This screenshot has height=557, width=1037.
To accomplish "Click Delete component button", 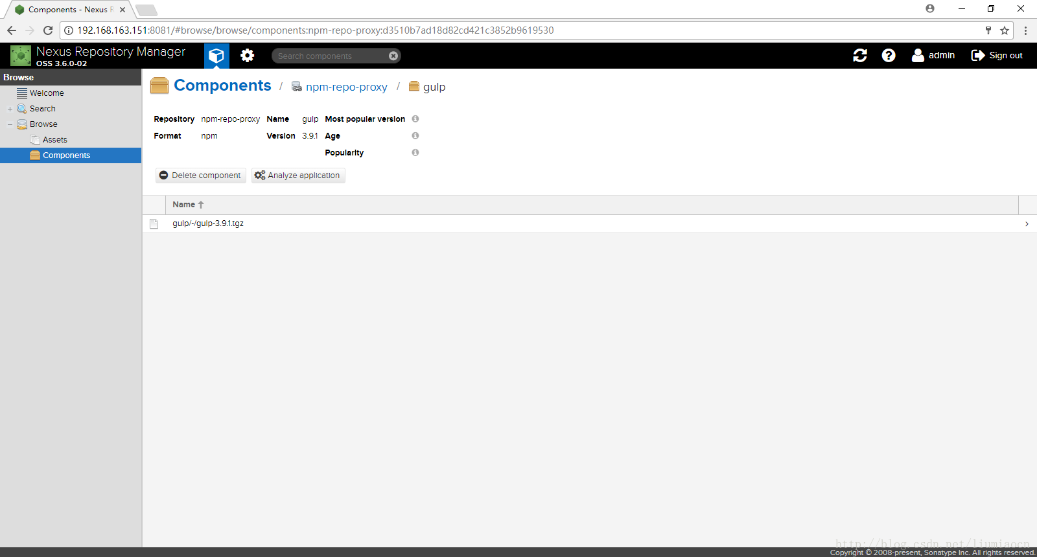I will (x=201, y=176).
